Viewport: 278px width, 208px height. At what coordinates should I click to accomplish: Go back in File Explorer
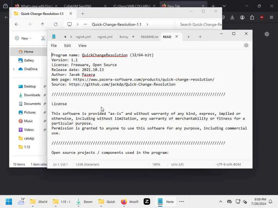coord(17,24)
